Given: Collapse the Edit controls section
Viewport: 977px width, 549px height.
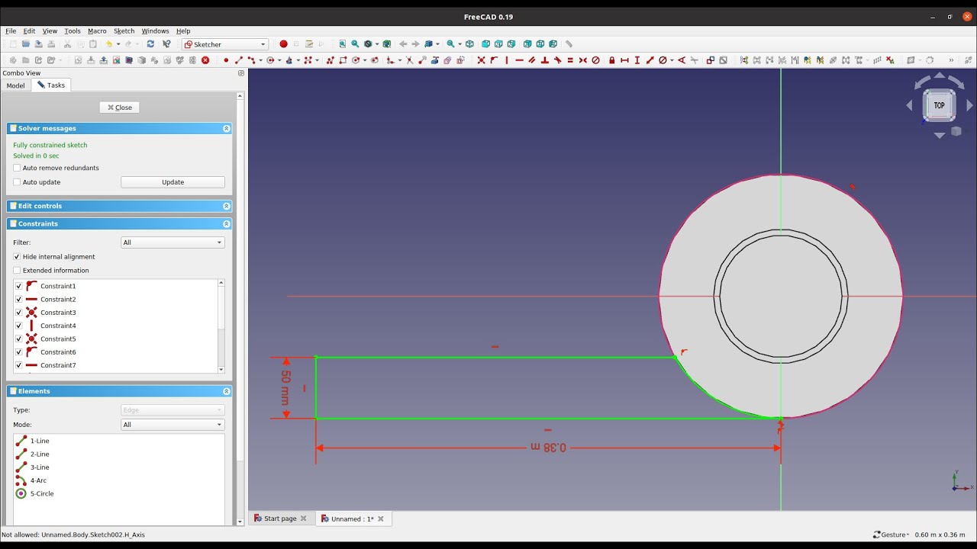Looking at the screenshot, I should coord(227,206).
